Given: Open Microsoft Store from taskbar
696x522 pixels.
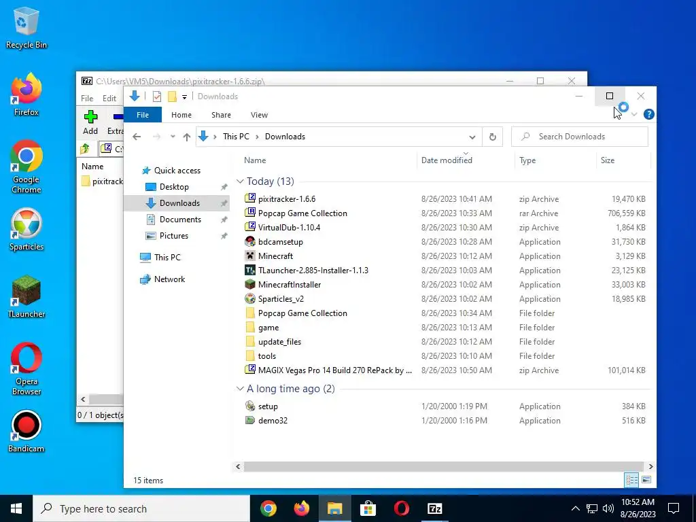Looking at the screenshot, I should [368, 508].
